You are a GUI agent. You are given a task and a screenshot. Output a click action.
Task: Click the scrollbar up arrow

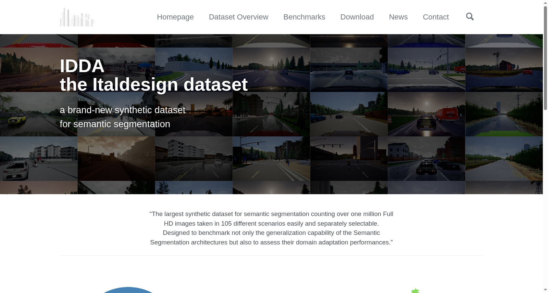[545, 3]
